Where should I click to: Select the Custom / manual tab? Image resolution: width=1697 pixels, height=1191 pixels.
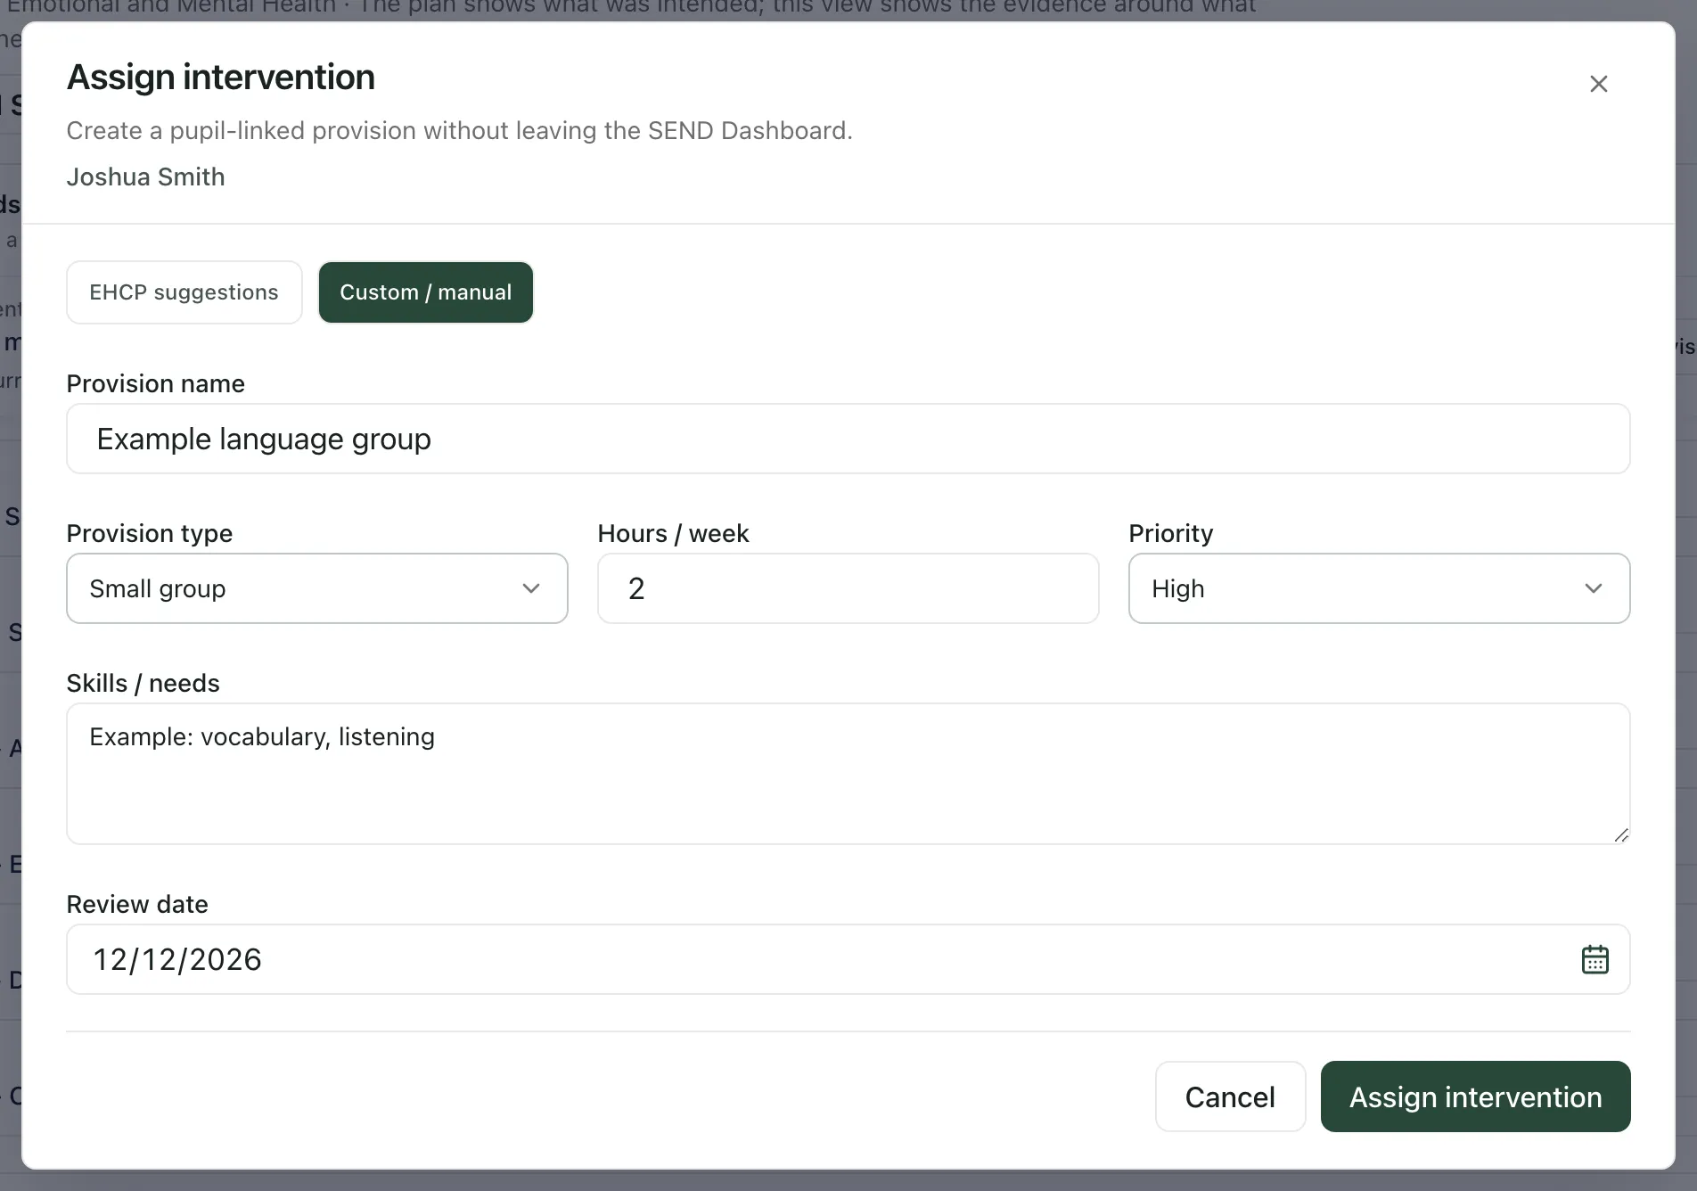[x=426, y=292]
